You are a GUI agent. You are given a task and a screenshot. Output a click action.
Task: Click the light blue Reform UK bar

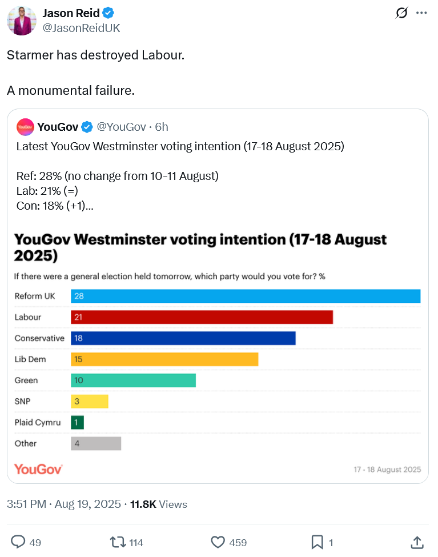(x=246, y=296)
